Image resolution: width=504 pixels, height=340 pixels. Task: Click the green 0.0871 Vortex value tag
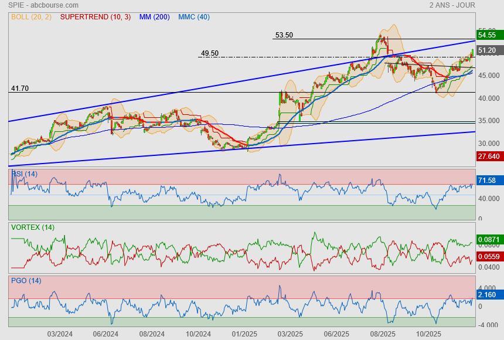(x=488, y=240)
